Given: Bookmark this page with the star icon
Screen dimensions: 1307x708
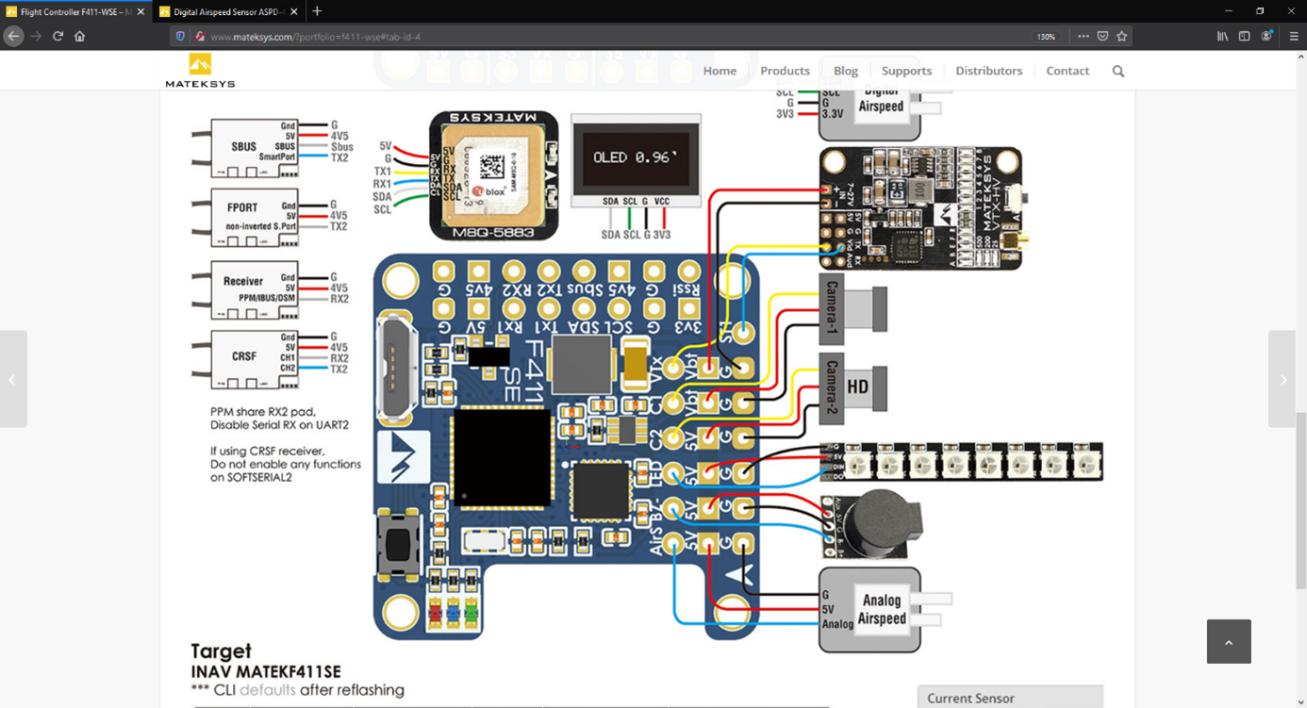Looking at the screenshot, I should [1122, 36].
